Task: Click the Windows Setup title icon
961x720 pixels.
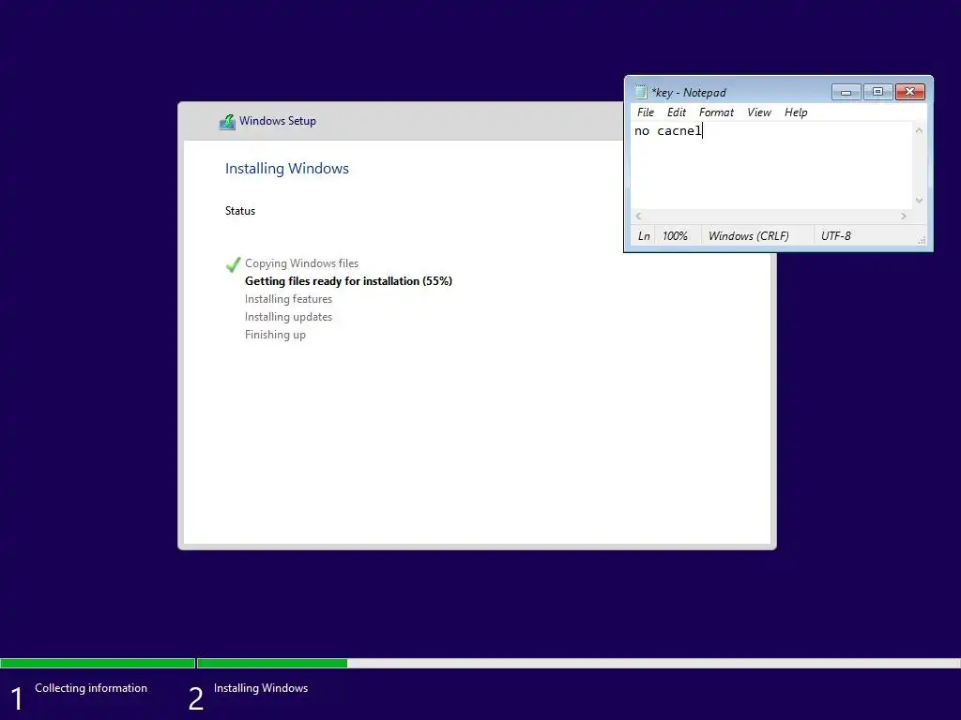Action: coord(227,121)
